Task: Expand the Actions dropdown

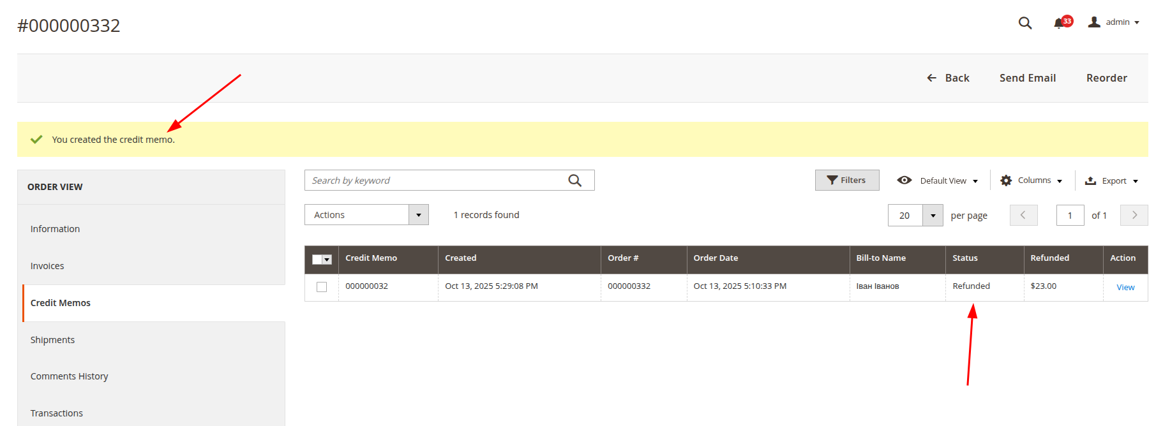Action: (418, 215)
